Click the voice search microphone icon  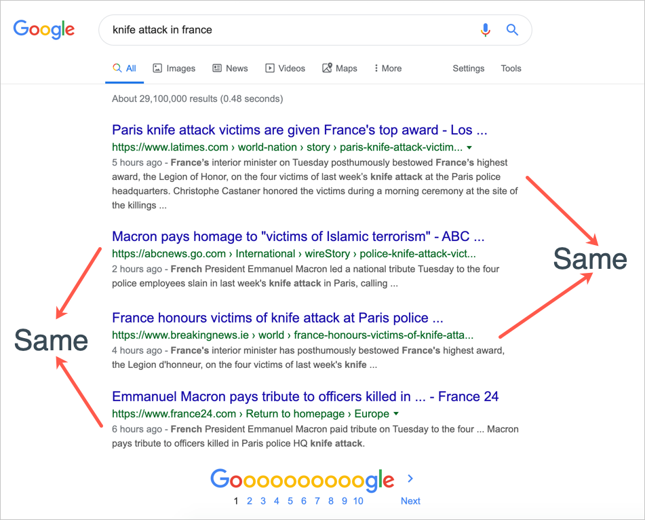click(x=485, y=30)
